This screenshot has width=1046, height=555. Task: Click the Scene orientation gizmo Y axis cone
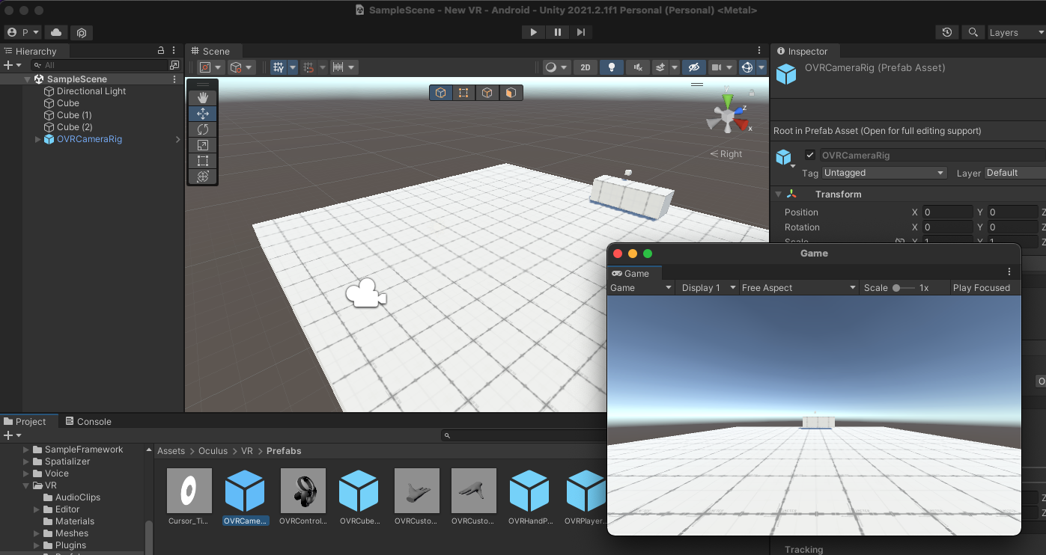[727, 99]
